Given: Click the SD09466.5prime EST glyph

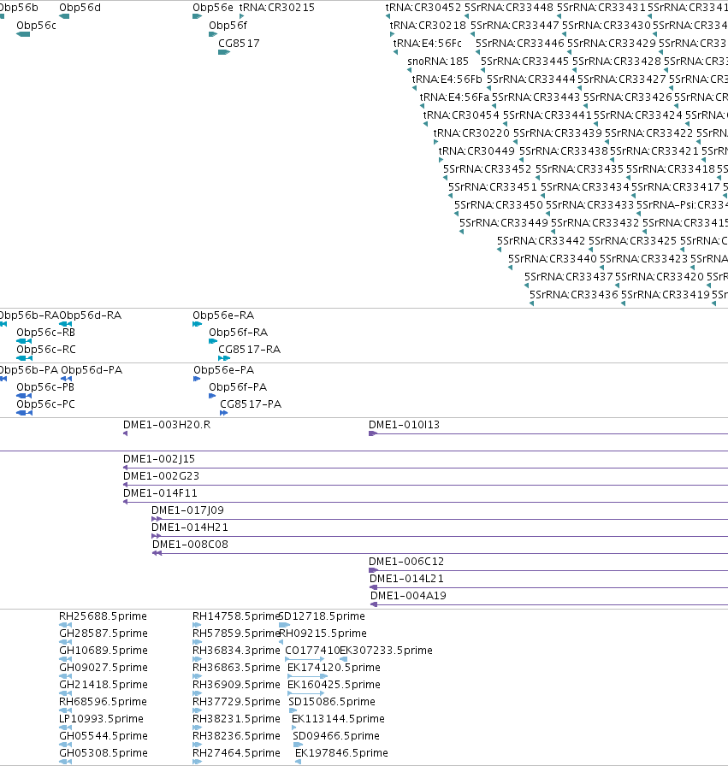Looking at the screenshot, I should (298, 745).
